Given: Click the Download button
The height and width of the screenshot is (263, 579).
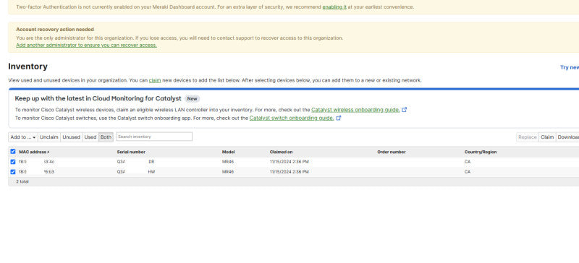Looking at the screenshot, I should [567, 137].
